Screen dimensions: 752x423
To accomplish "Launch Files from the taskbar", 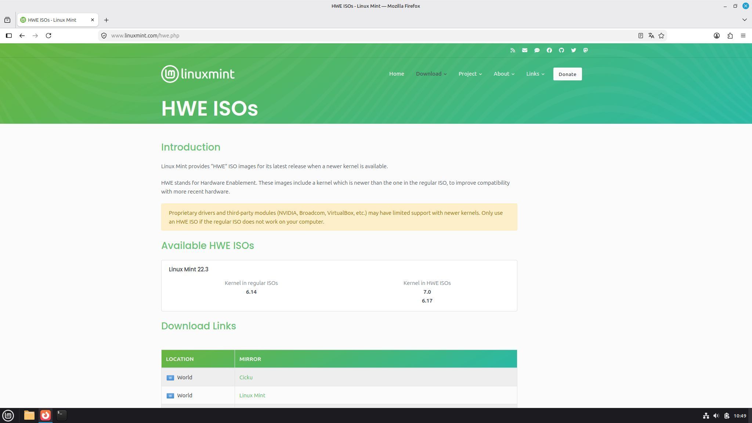I will click(x=29, y=415).
